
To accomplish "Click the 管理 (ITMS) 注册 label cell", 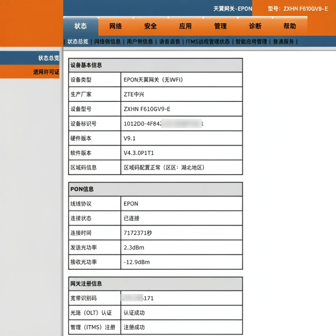I will (x=95, y=327).
